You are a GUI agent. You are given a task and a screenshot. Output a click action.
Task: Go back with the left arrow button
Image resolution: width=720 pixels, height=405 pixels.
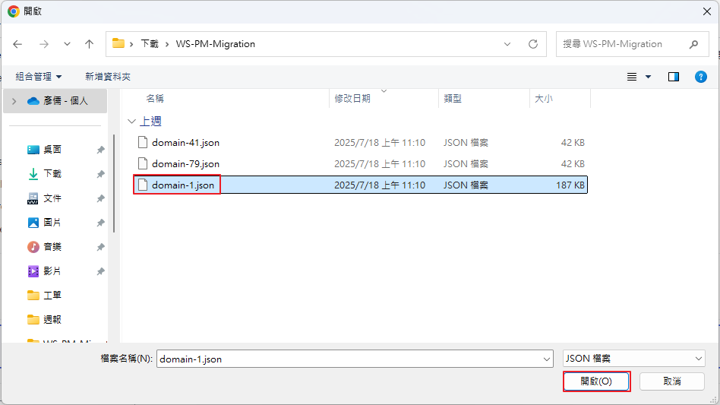17,44
